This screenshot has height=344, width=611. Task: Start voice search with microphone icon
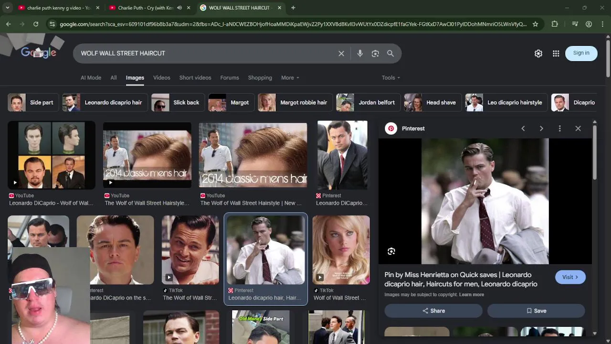pos(360,54)
